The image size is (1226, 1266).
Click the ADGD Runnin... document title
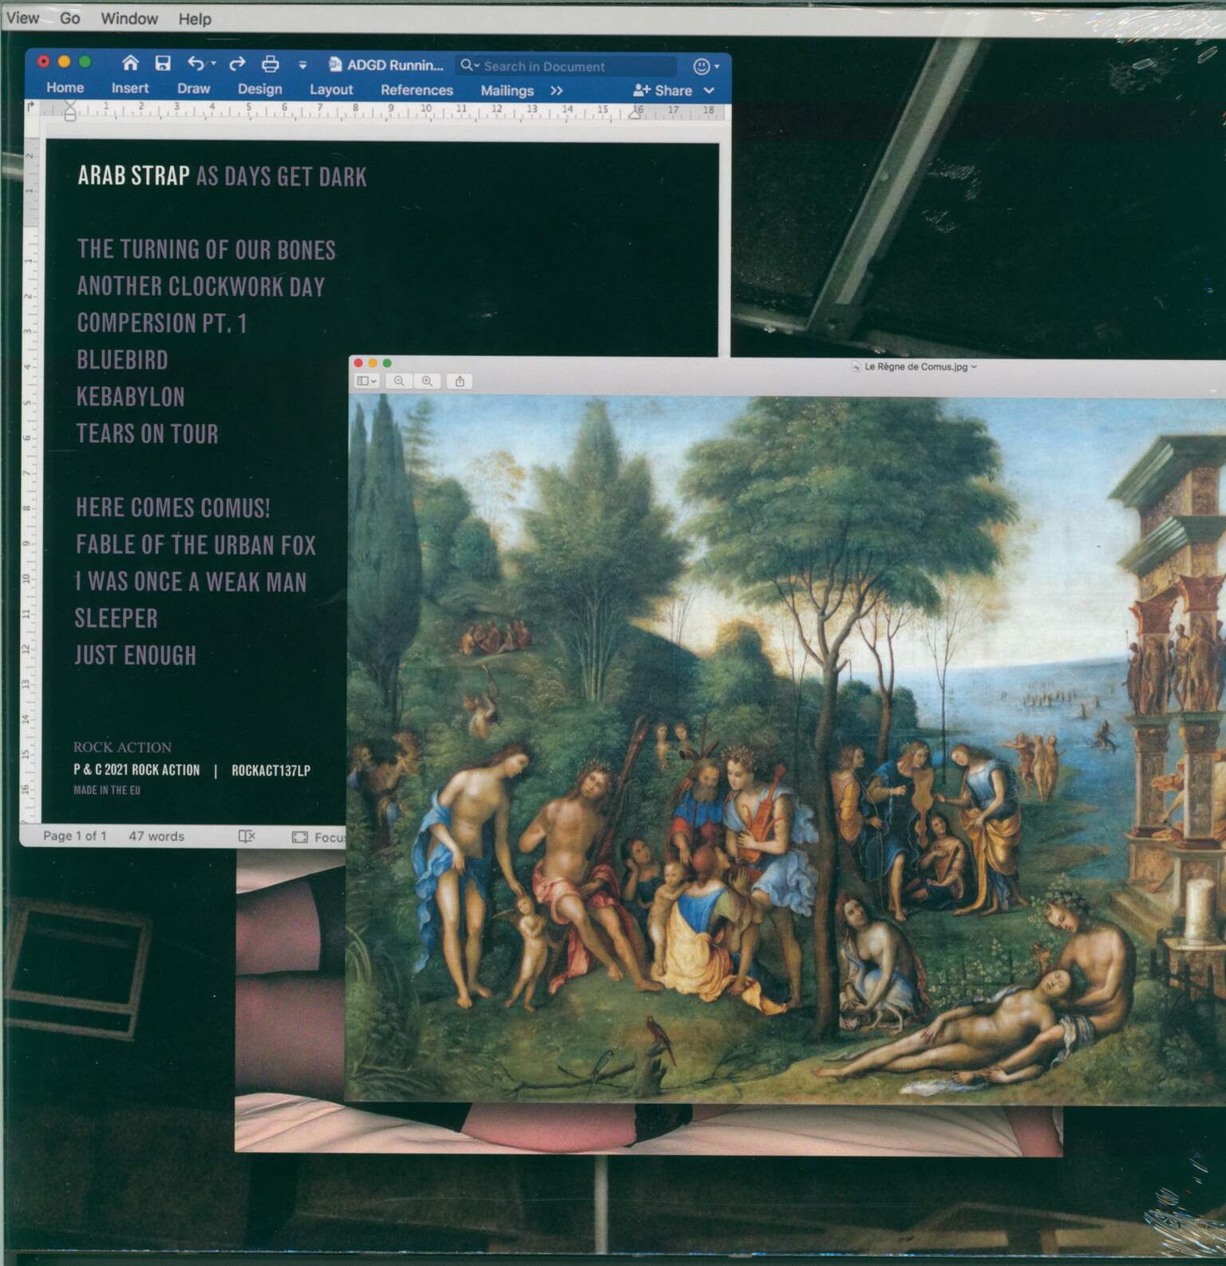(394, 65)
